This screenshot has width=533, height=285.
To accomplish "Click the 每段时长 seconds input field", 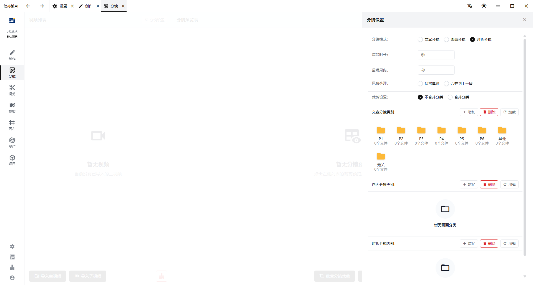I will (x=436, y=55).
